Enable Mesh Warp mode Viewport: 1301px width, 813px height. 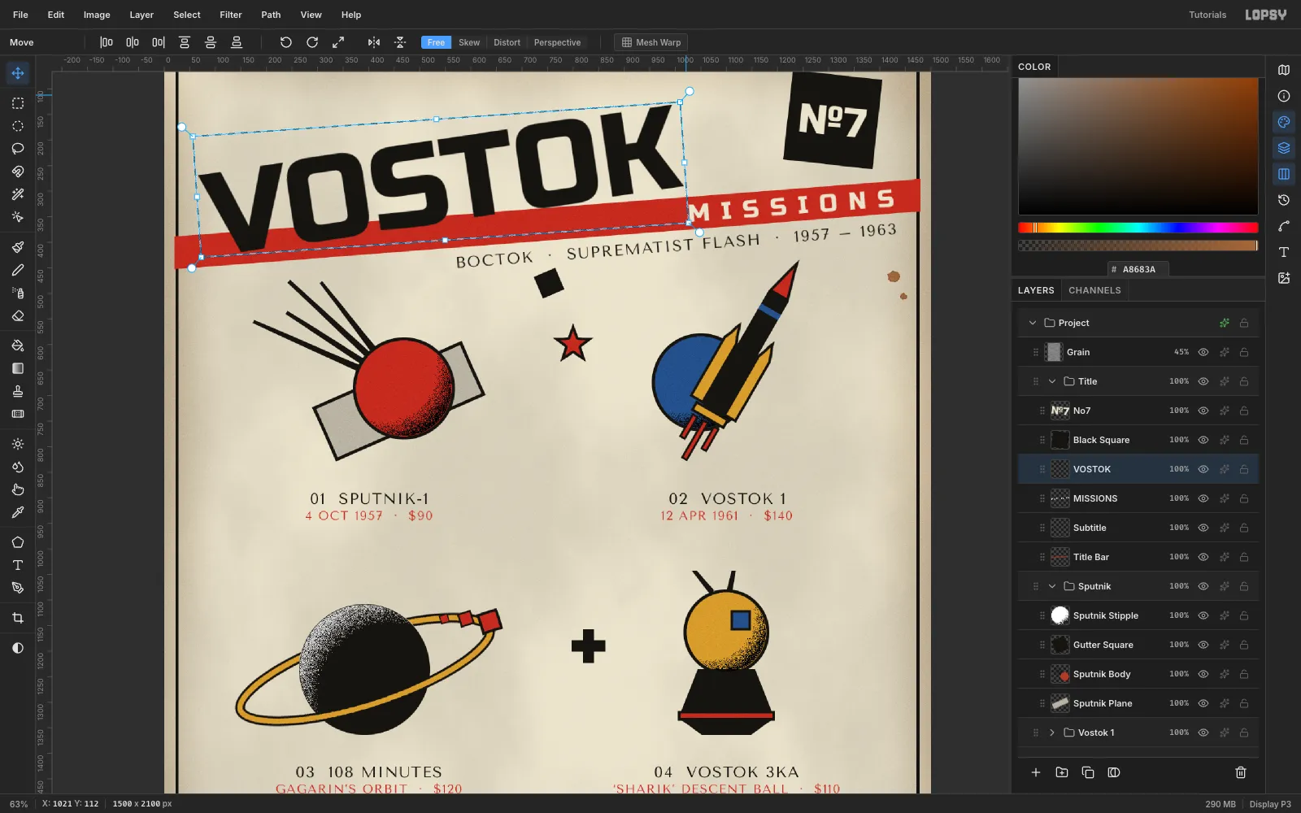click(651, 42)
